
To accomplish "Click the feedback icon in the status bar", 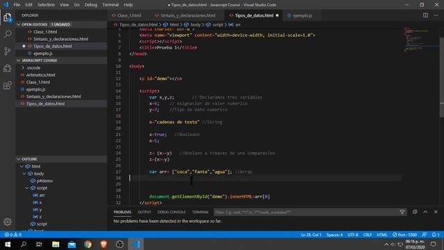I will tap(424, 235).
